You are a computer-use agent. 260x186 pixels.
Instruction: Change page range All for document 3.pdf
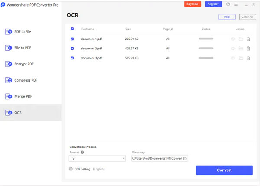168,58
